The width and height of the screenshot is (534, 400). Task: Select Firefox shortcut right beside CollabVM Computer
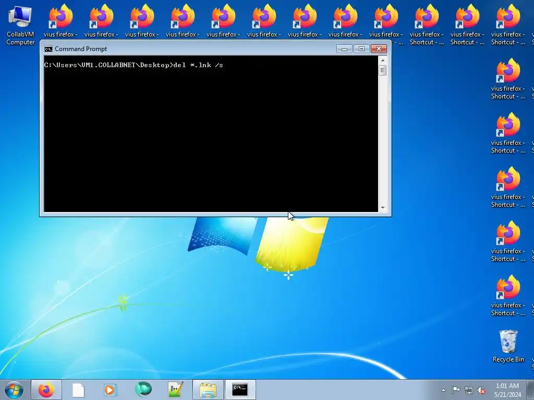(60, 21)
